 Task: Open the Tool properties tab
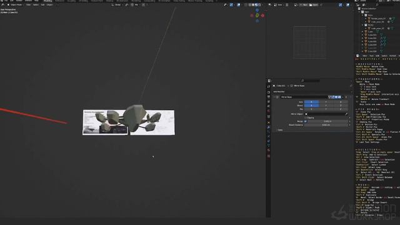[x=269, y=86]
